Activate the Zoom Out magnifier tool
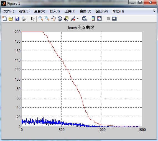This screenshot has height=141, width=158. [x=47, y=19]
